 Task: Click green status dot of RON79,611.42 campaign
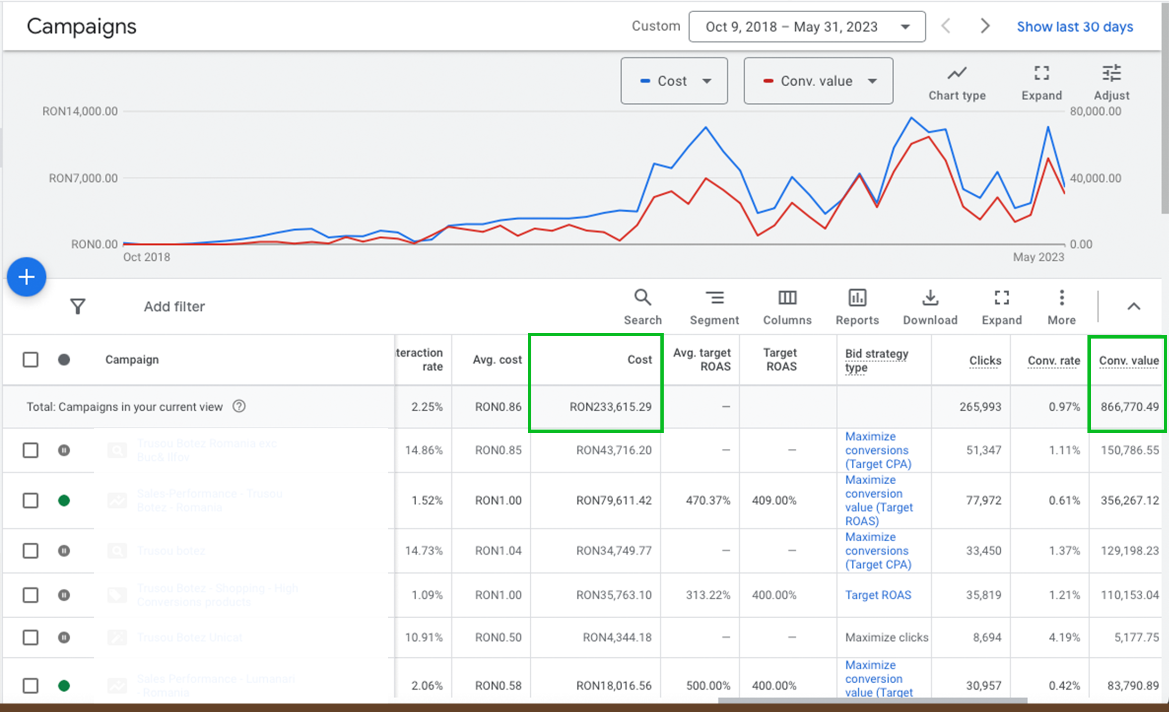click(64, 500)
